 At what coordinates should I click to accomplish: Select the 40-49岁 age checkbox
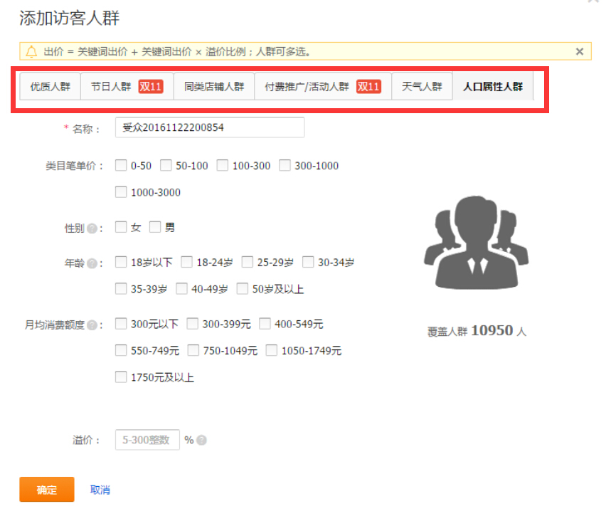(181, 288)
